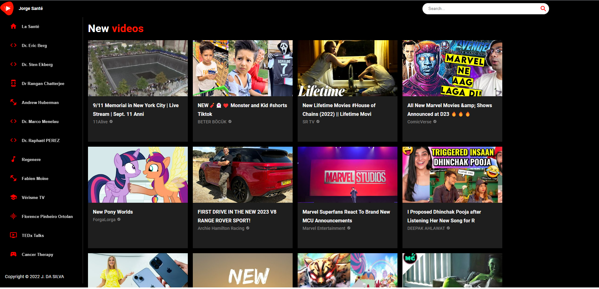Click the blue iPhones thumbnail
Image resolution: width=599 pixels, height=289 pixels.
(138, 270)
